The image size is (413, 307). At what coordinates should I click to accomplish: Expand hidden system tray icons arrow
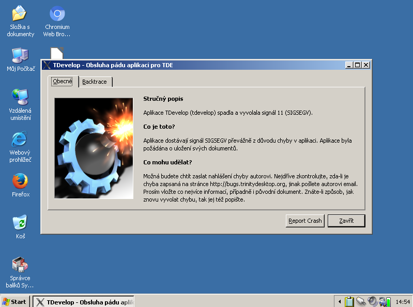tap(340, 302)
